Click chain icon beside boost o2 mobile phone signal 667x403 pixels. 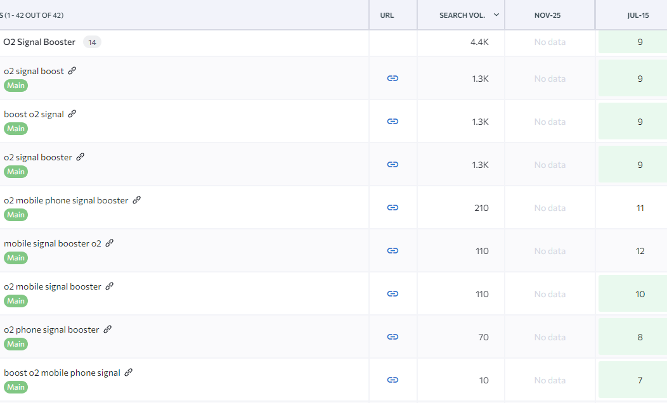[129, 373]
